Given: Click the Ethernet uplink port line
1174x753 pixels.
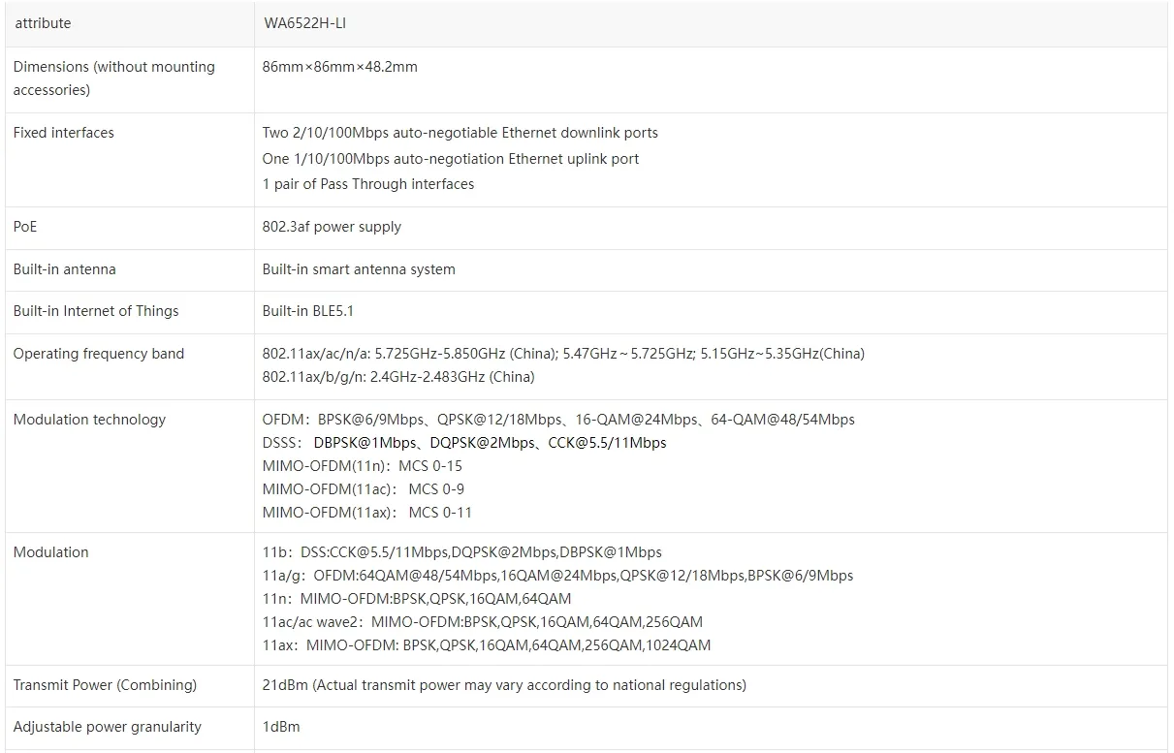Looking at the screenshot, I should coord(450,159).
